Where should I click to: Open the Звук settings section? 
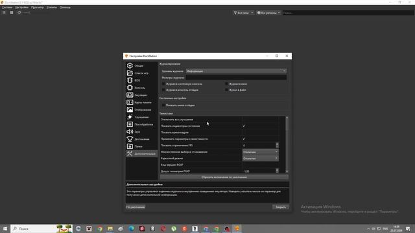[x=141, y=131]
